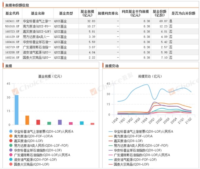Open fund name 南方原油(QDII-FO in table
Screen dimensions: 200x169
point(37,26)
